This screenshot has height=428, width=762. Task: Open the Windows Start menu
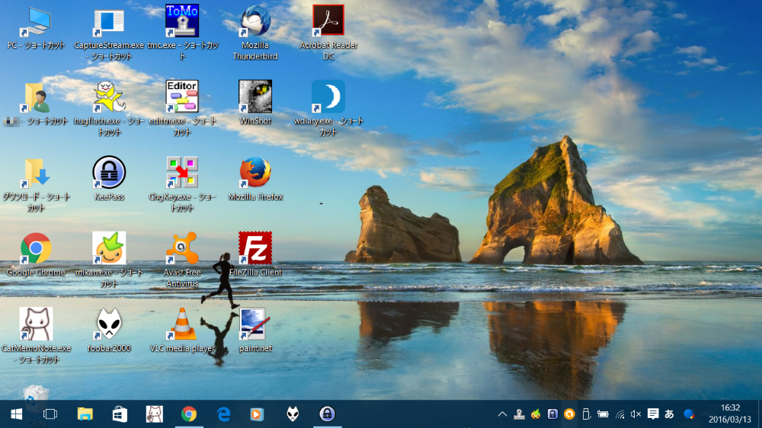16,414
